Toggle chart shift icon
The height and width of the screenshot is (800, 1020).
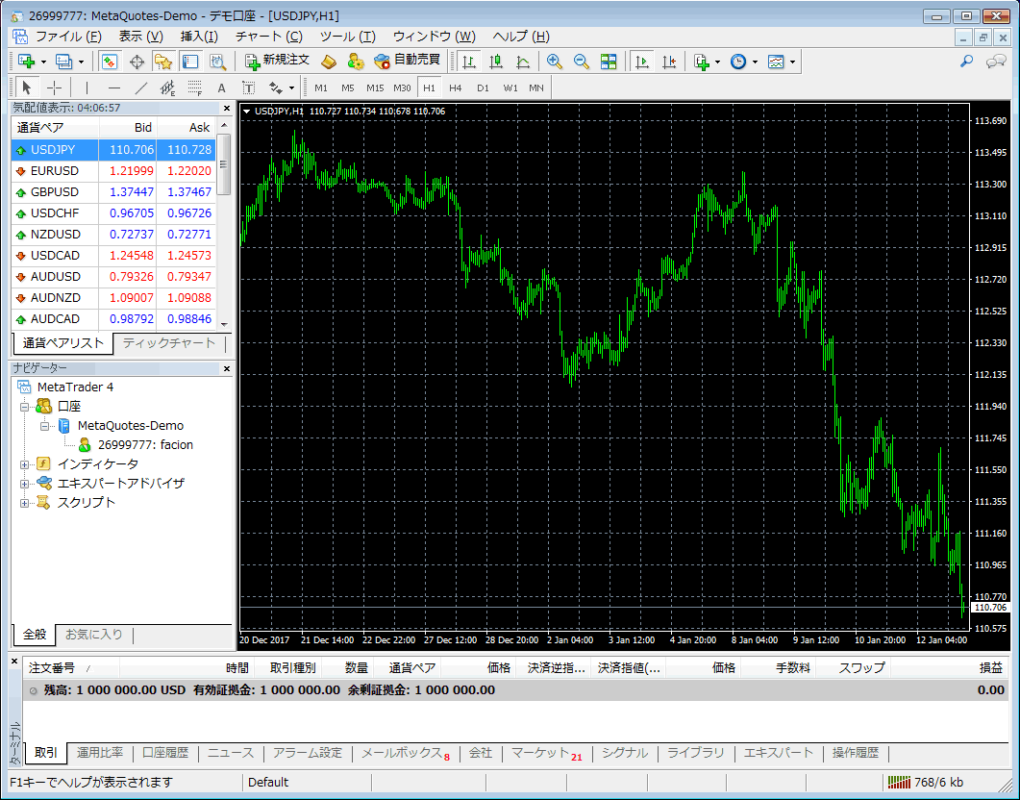[669, 62]
